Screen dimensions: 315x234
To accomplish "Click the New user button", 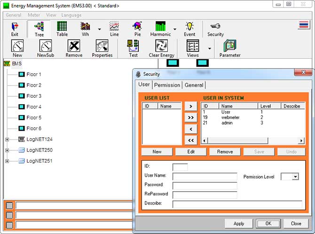I will coord(157,152).
